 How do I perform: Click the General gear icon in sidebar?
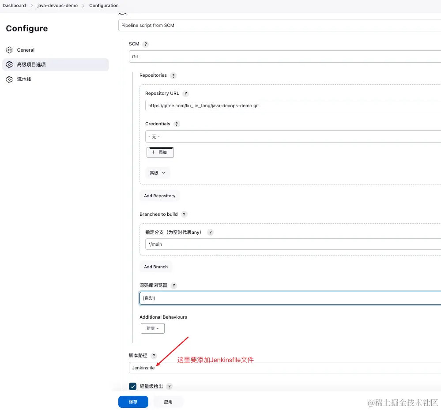[x=9, y=50]
